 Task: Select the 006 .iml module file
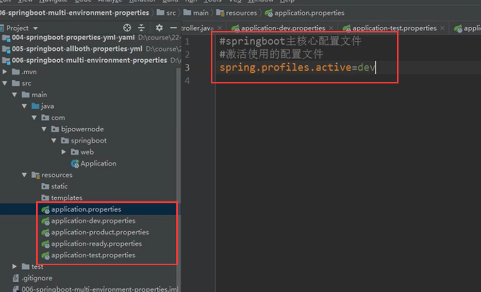(x=100, y=289)
